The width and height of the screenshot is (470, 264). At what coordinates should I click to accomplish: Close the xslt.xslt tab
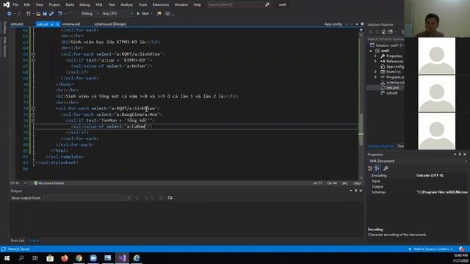coord(57,24)
